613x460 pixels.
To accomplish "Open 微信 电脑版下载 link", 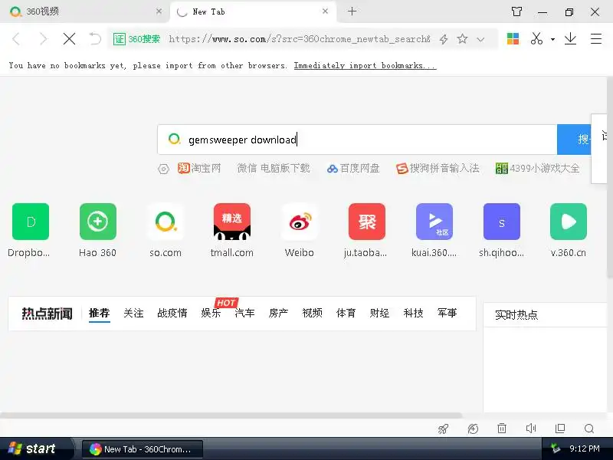I will point(274,168).
